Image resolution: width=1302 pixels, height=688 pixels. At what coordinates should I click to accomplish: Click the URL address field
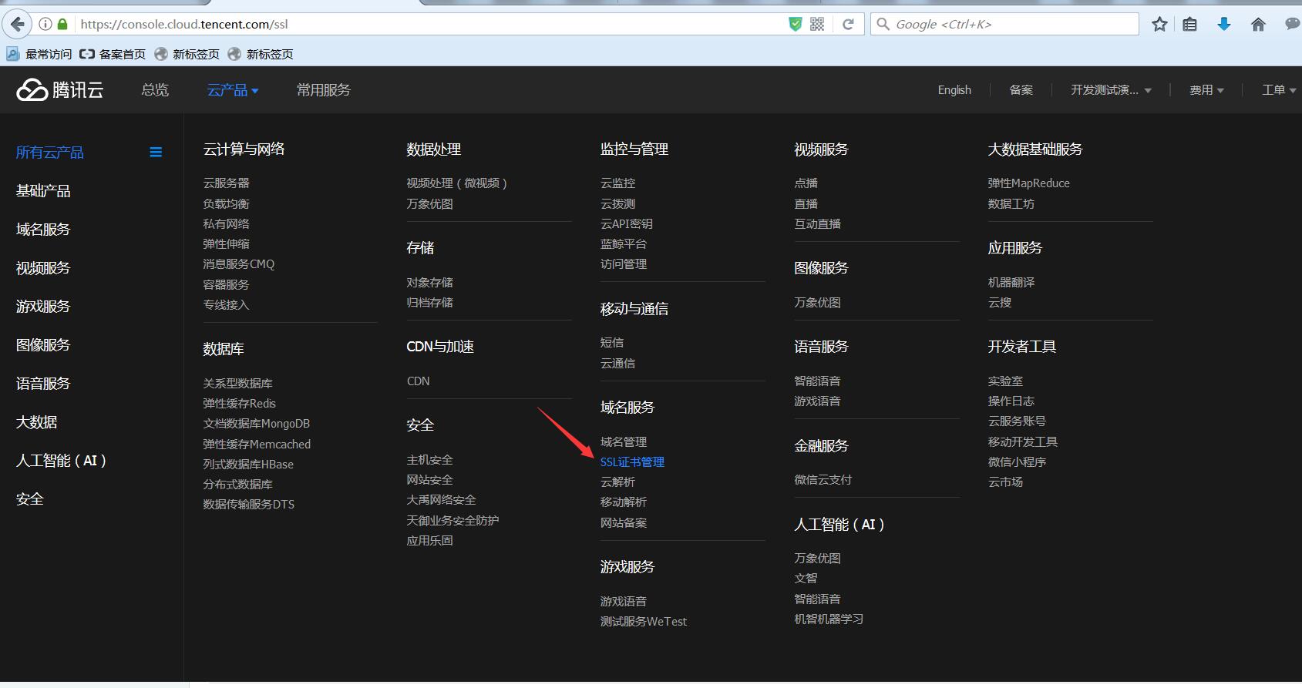pos(432,24)
